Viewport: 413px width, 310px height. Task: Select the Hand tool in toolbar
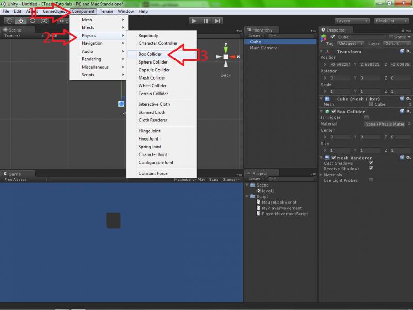(x=9, y=21)
